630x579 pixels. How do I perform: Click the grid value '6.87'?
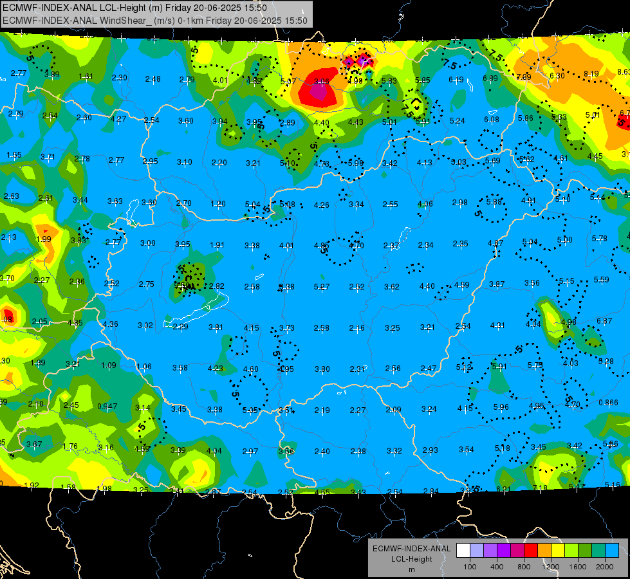coord(604,320)
